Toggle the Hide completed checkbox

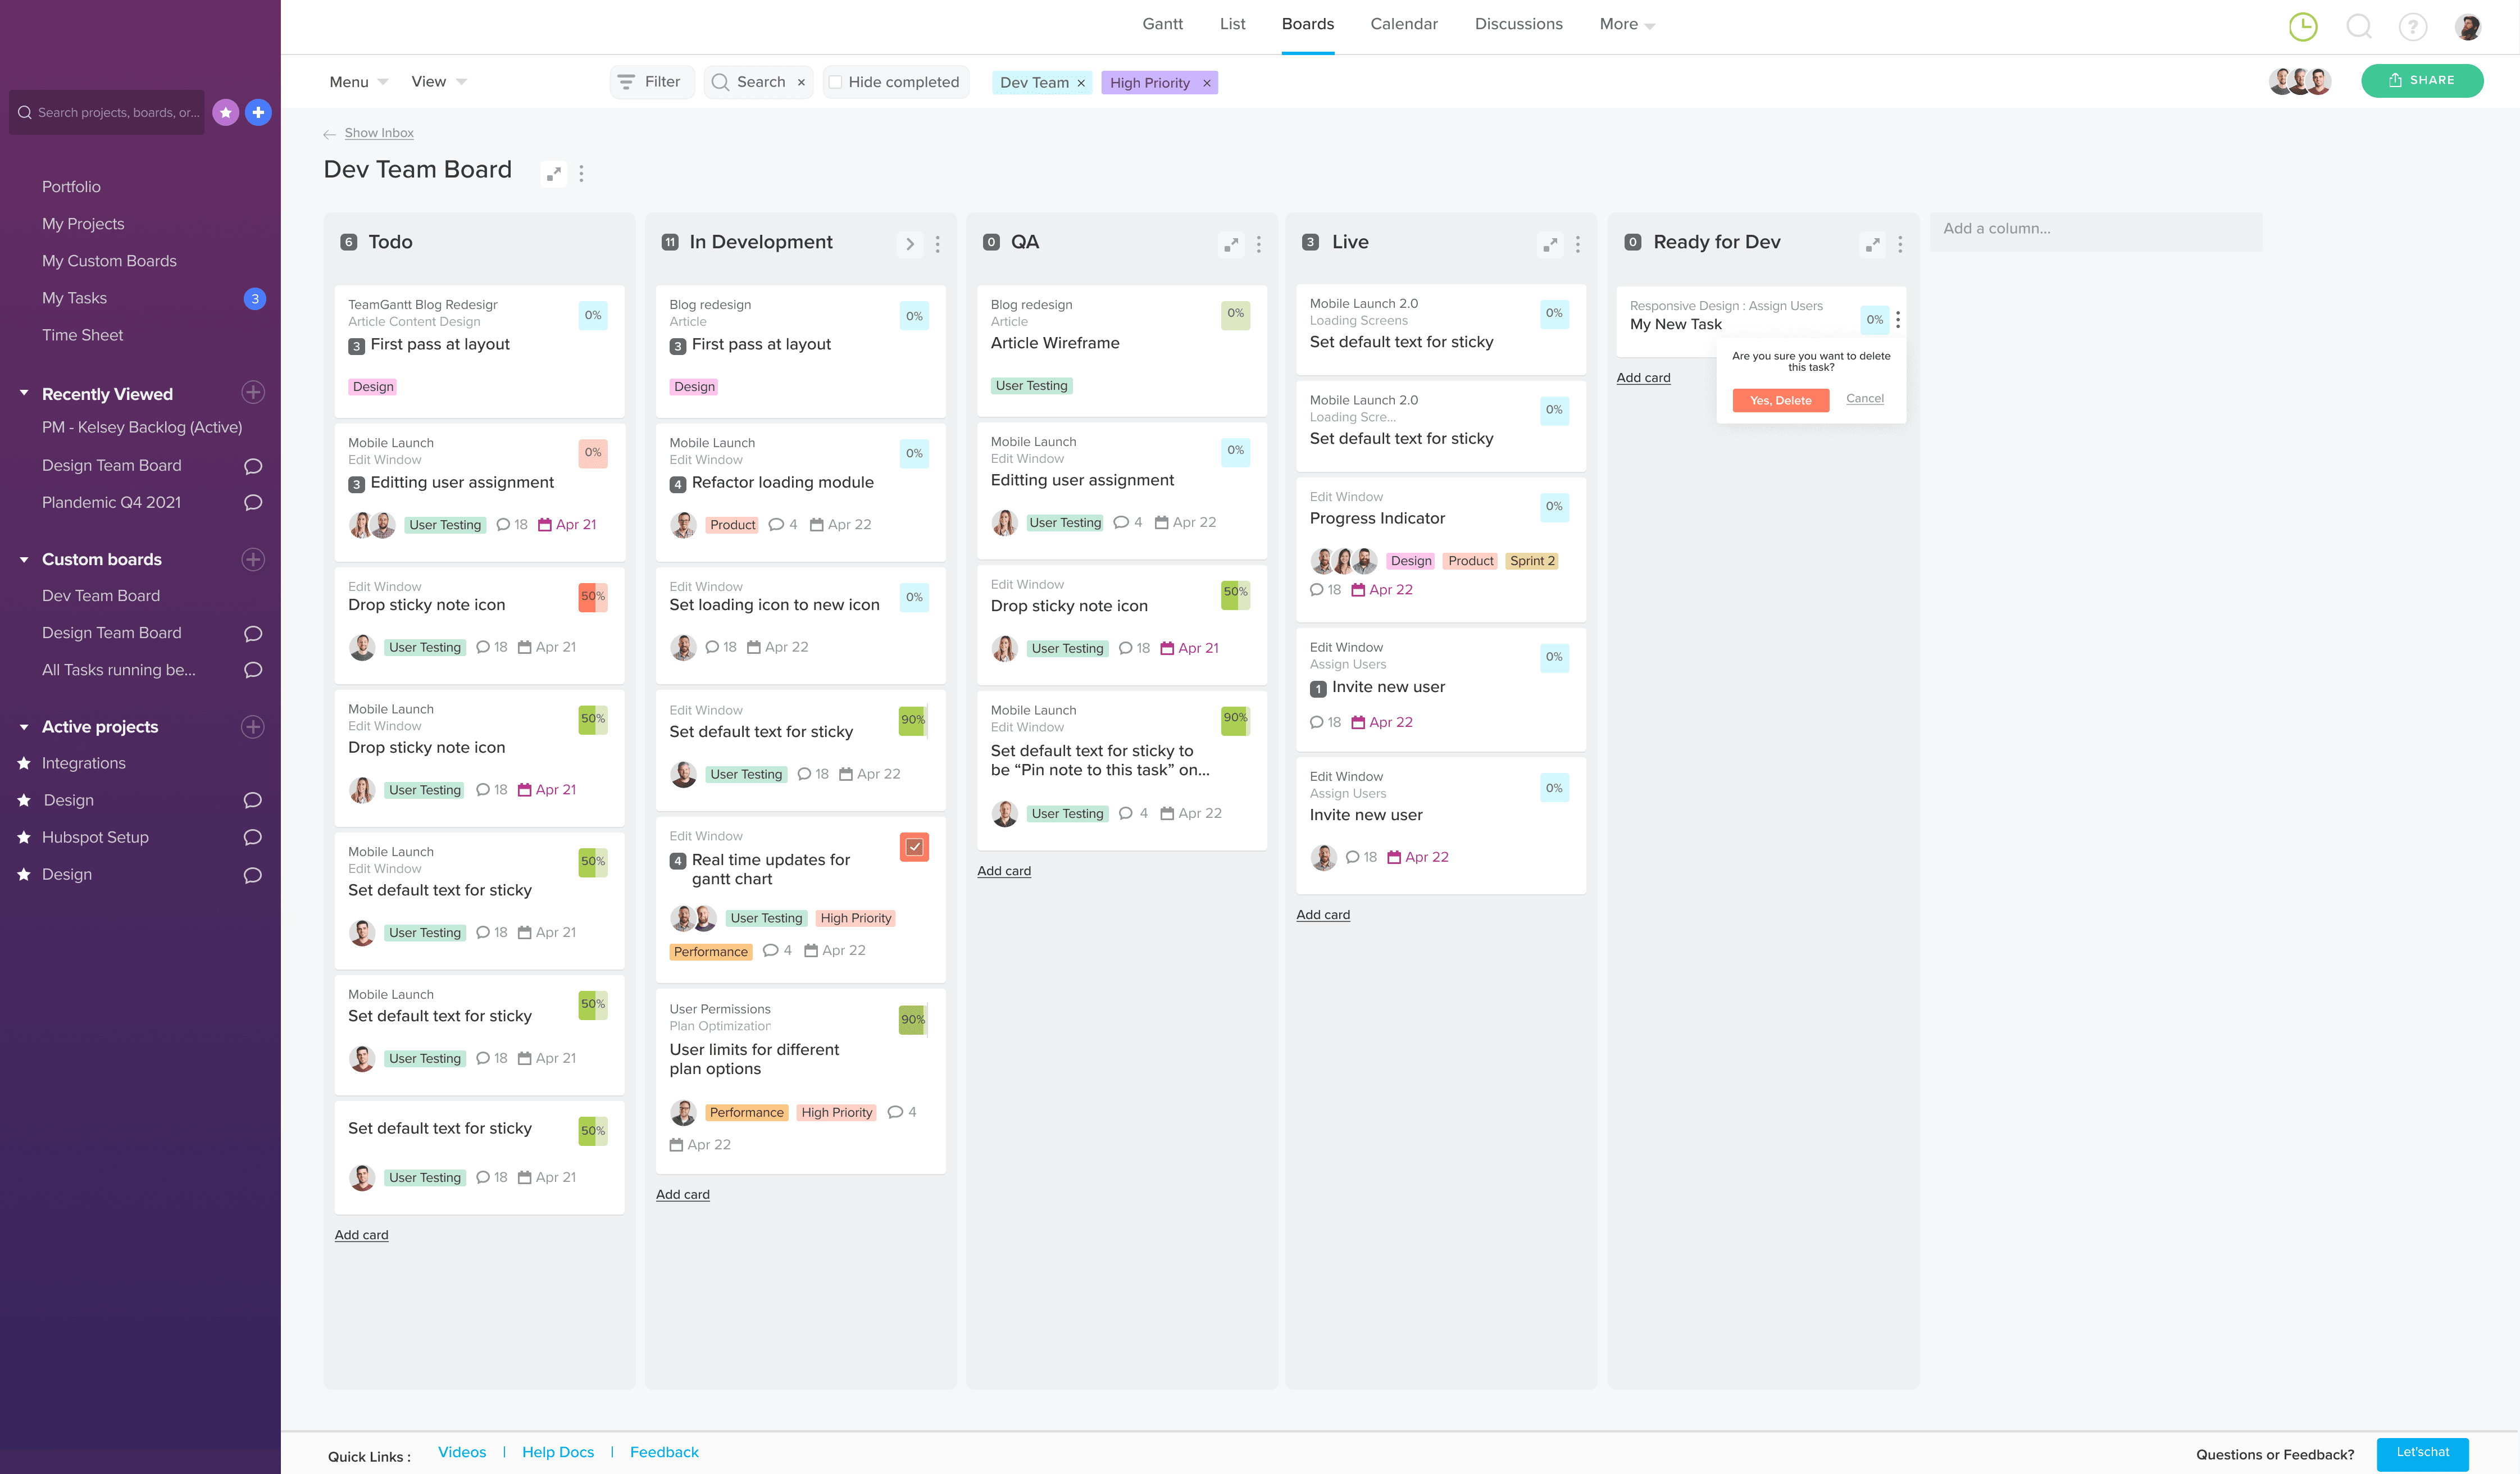pos(835,82)
